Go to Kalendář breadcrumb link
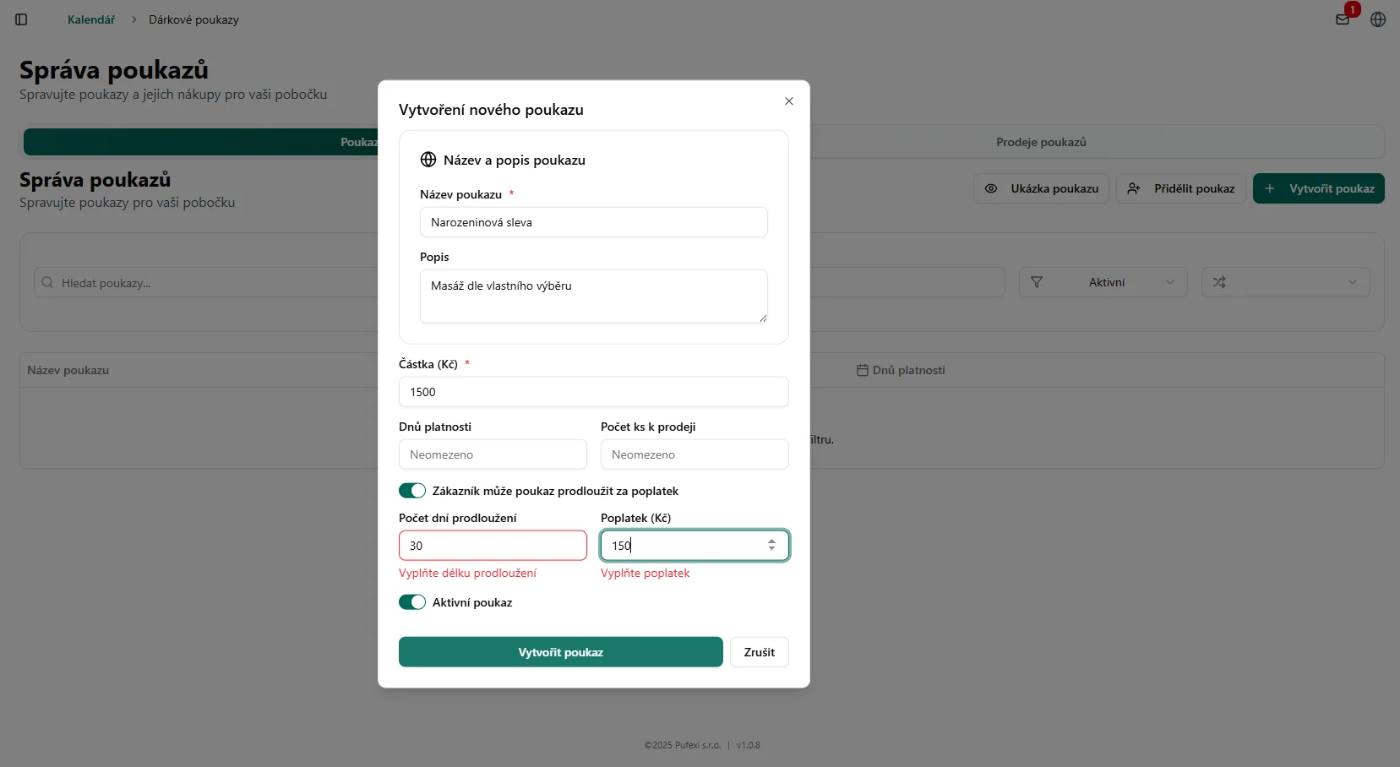This screenshot has width=1400, height=767. tap(91, 19)
